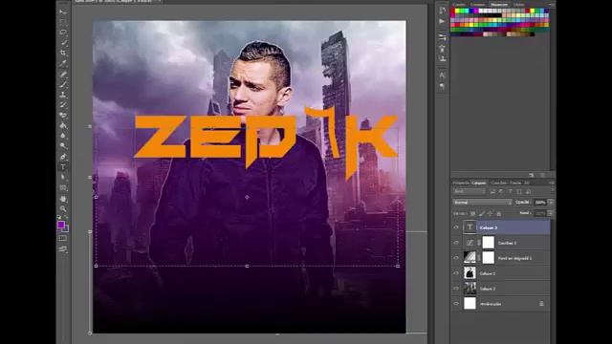Lock image pixels with brush lock icon
Screen dimensions: 612x344
[481, 213]
